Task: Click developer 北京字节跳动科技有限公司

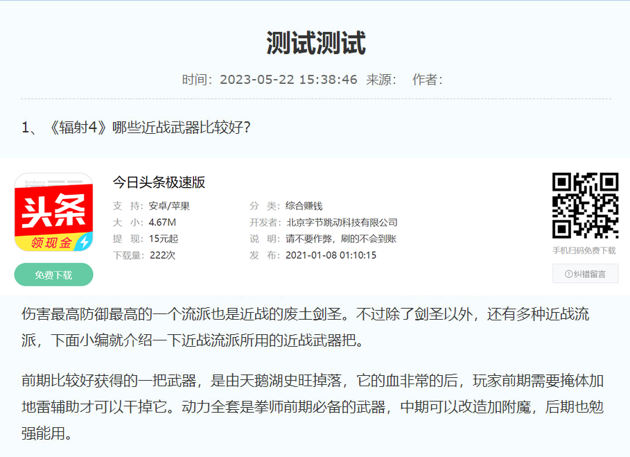Action: pyautogui.click(x=342, y=223)
